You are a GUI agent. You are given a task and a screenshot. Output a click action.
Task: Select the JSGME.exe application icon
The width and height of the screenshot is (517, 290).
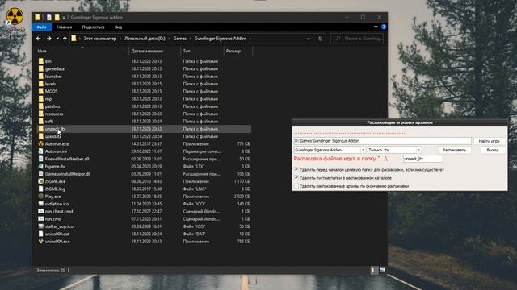coord(41,181)
